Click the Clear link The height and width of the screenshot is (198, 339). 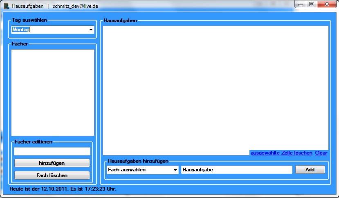321,153
